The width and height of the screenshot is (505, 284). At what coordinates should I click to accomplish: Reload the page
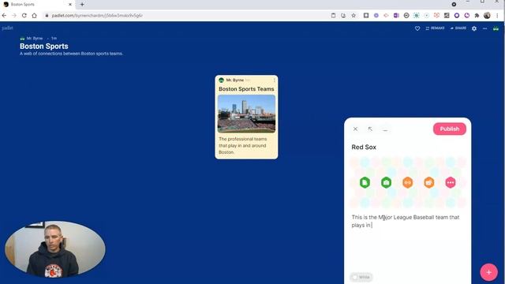(24, 15)
